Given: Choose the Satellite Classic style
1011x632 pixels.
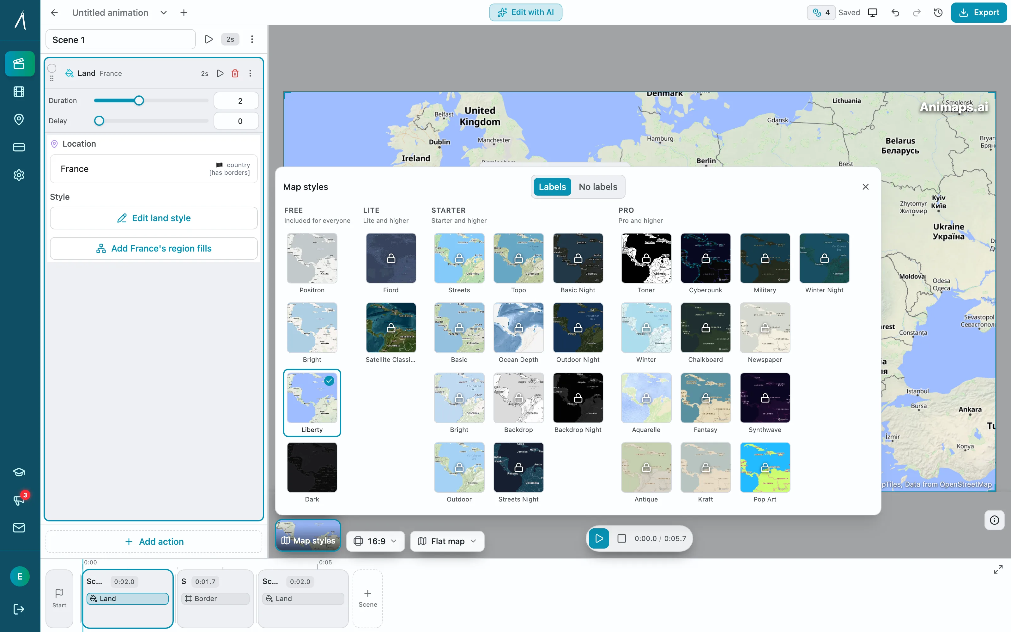Looking at the screenshot, I should pos(391,333).
